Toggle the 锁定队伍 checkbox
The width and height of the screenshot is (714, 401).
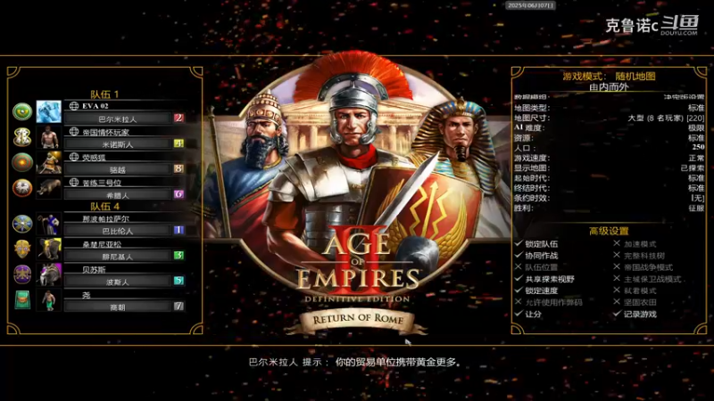[x=519, y=243]
